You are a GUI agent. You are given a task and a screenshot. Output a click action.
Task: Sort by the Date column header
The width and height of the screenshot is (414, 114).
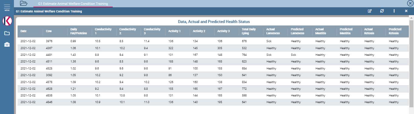tap(24, 31)
